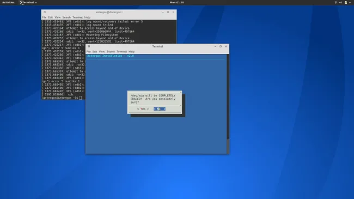Click the network icon in top bar
This screenshot has height=199, width=354.
tap(335, 3)
